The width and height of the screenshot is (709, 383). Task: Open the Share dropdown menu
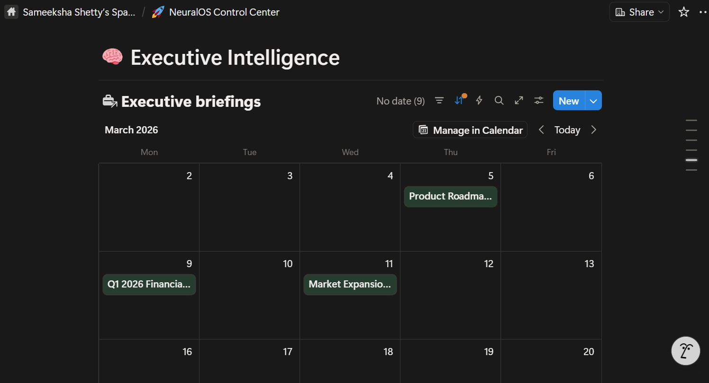point(639,12)
